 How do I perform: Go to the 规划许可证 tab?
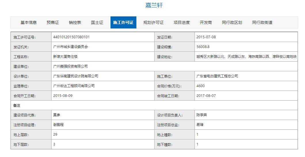(153, 22)
